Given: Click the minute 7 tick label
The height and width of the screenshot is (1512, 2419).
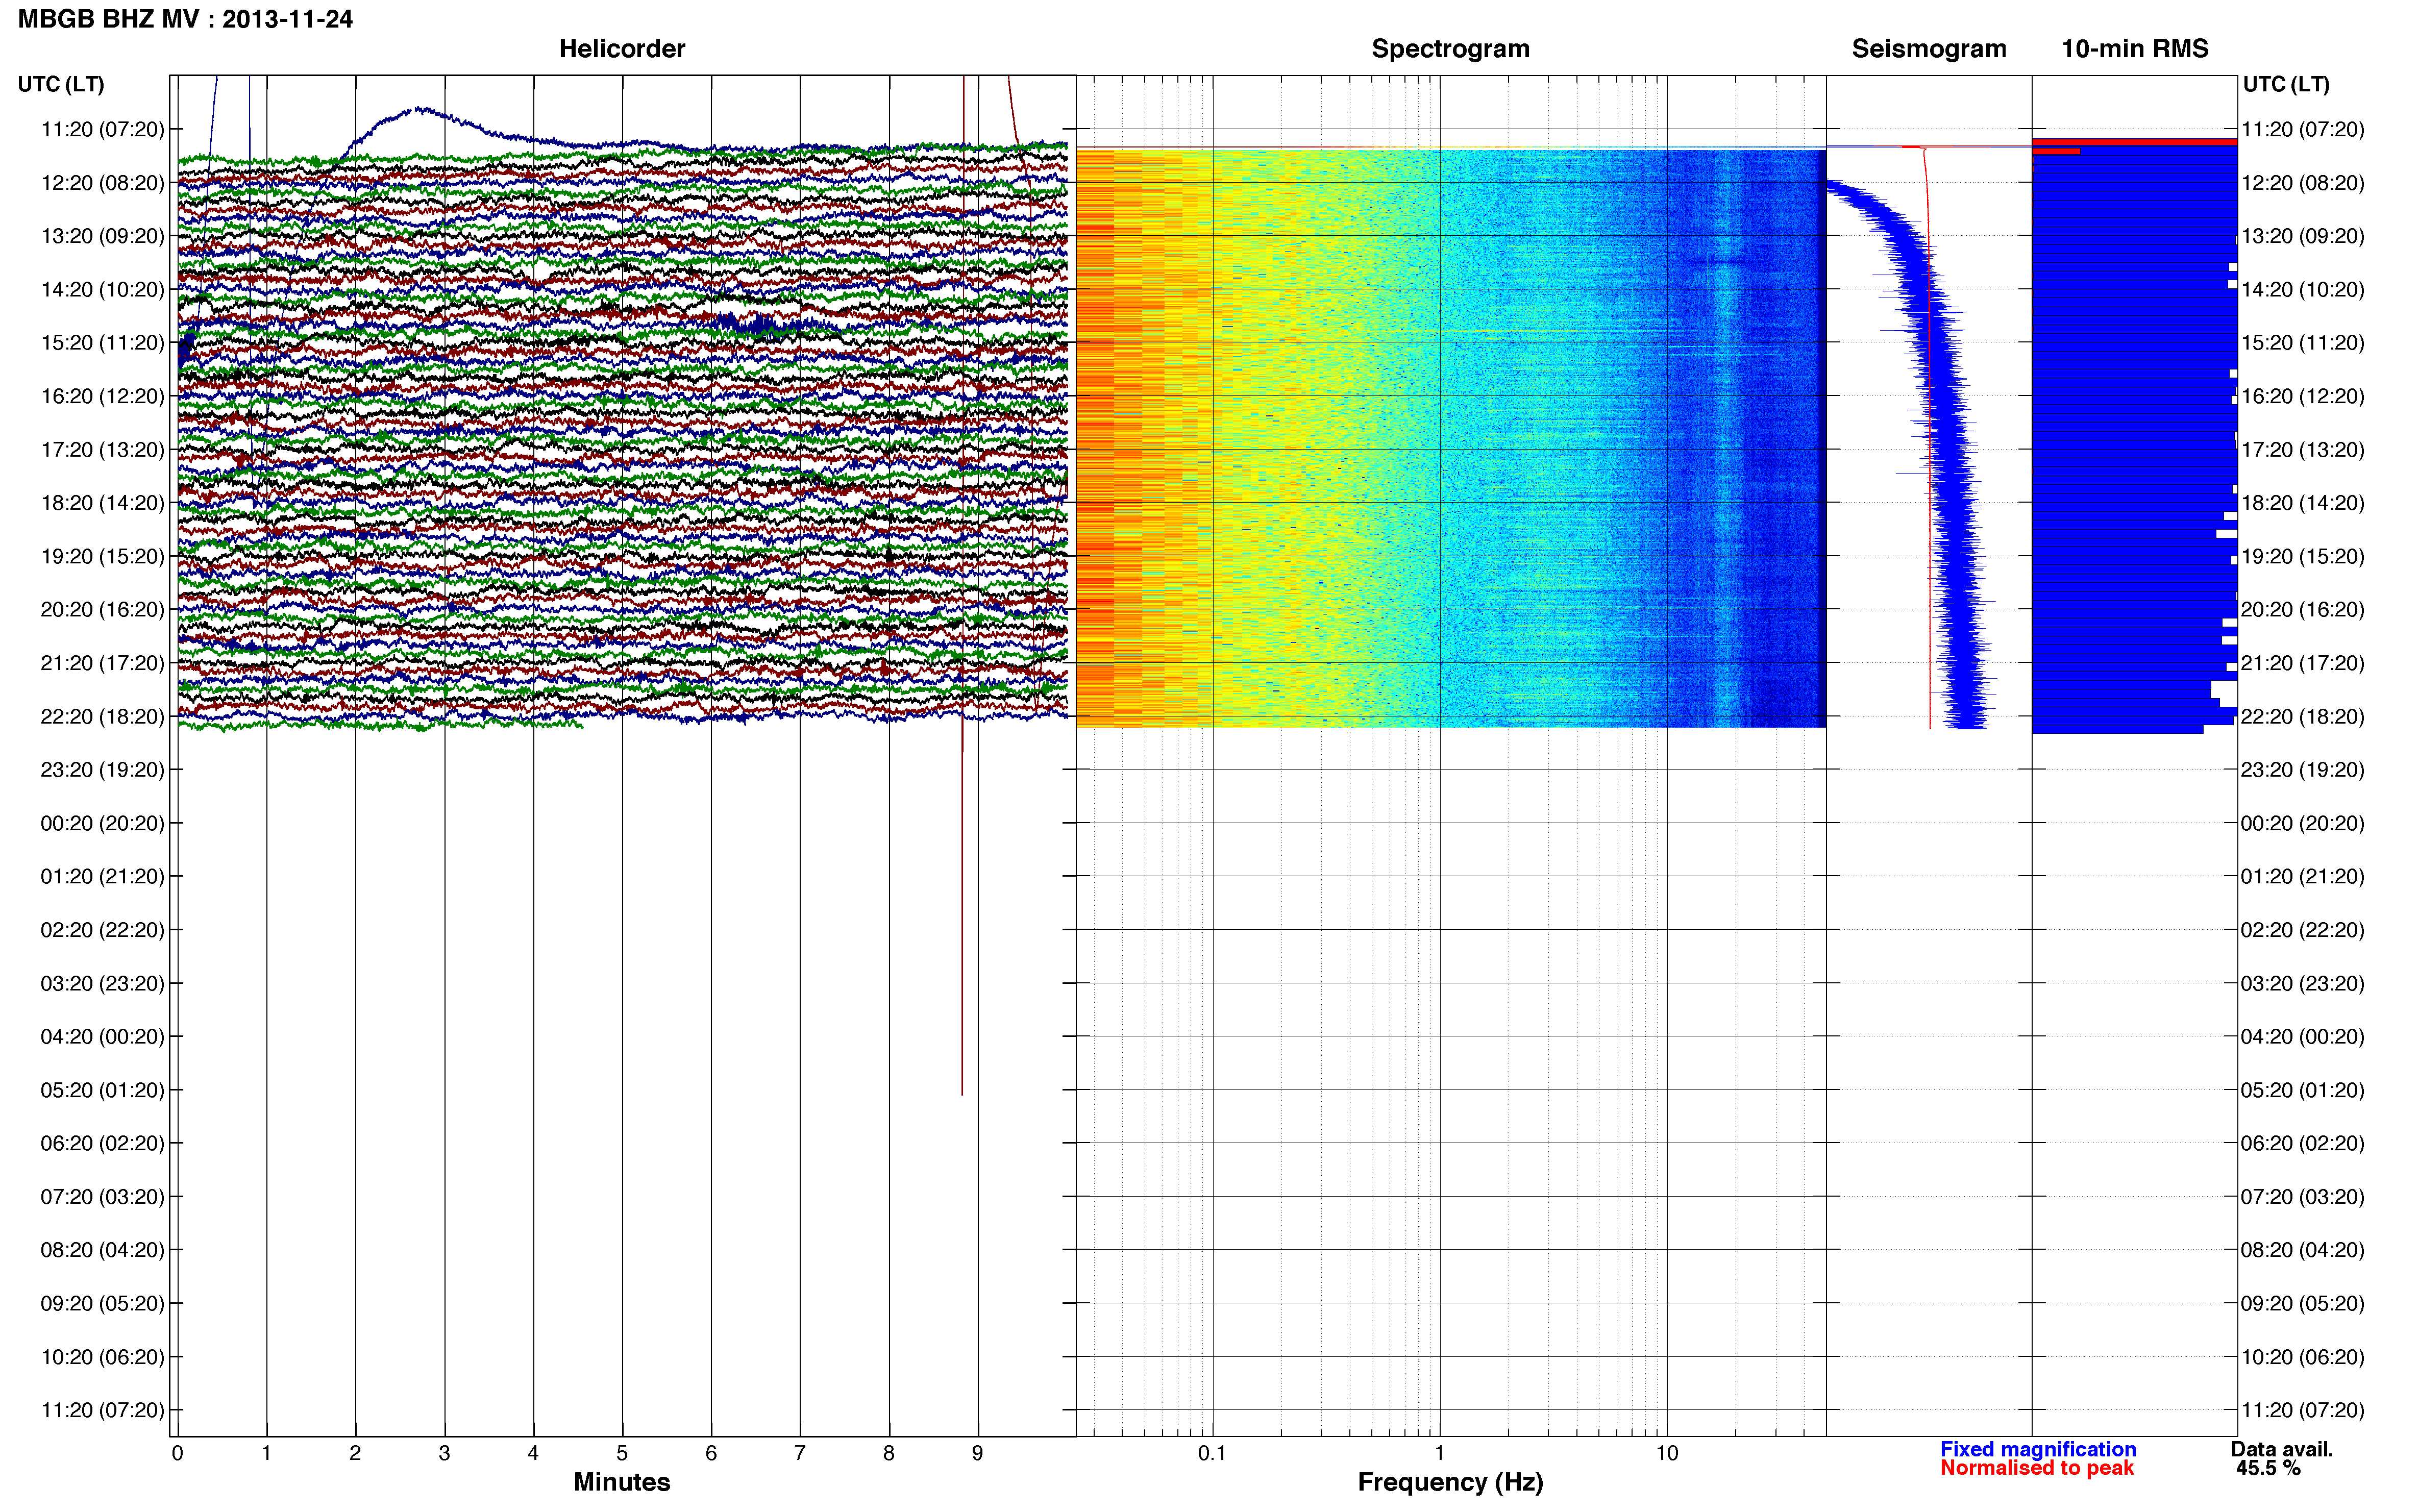Looking at the screenshot, I should [800, 1453].
